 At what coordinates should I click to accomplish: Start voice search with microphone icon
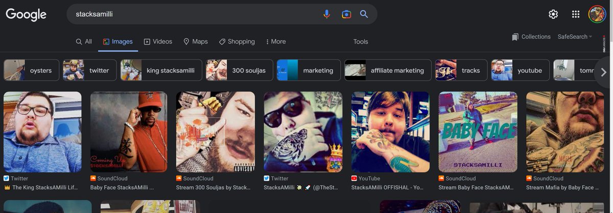click(x=327, y=14)
